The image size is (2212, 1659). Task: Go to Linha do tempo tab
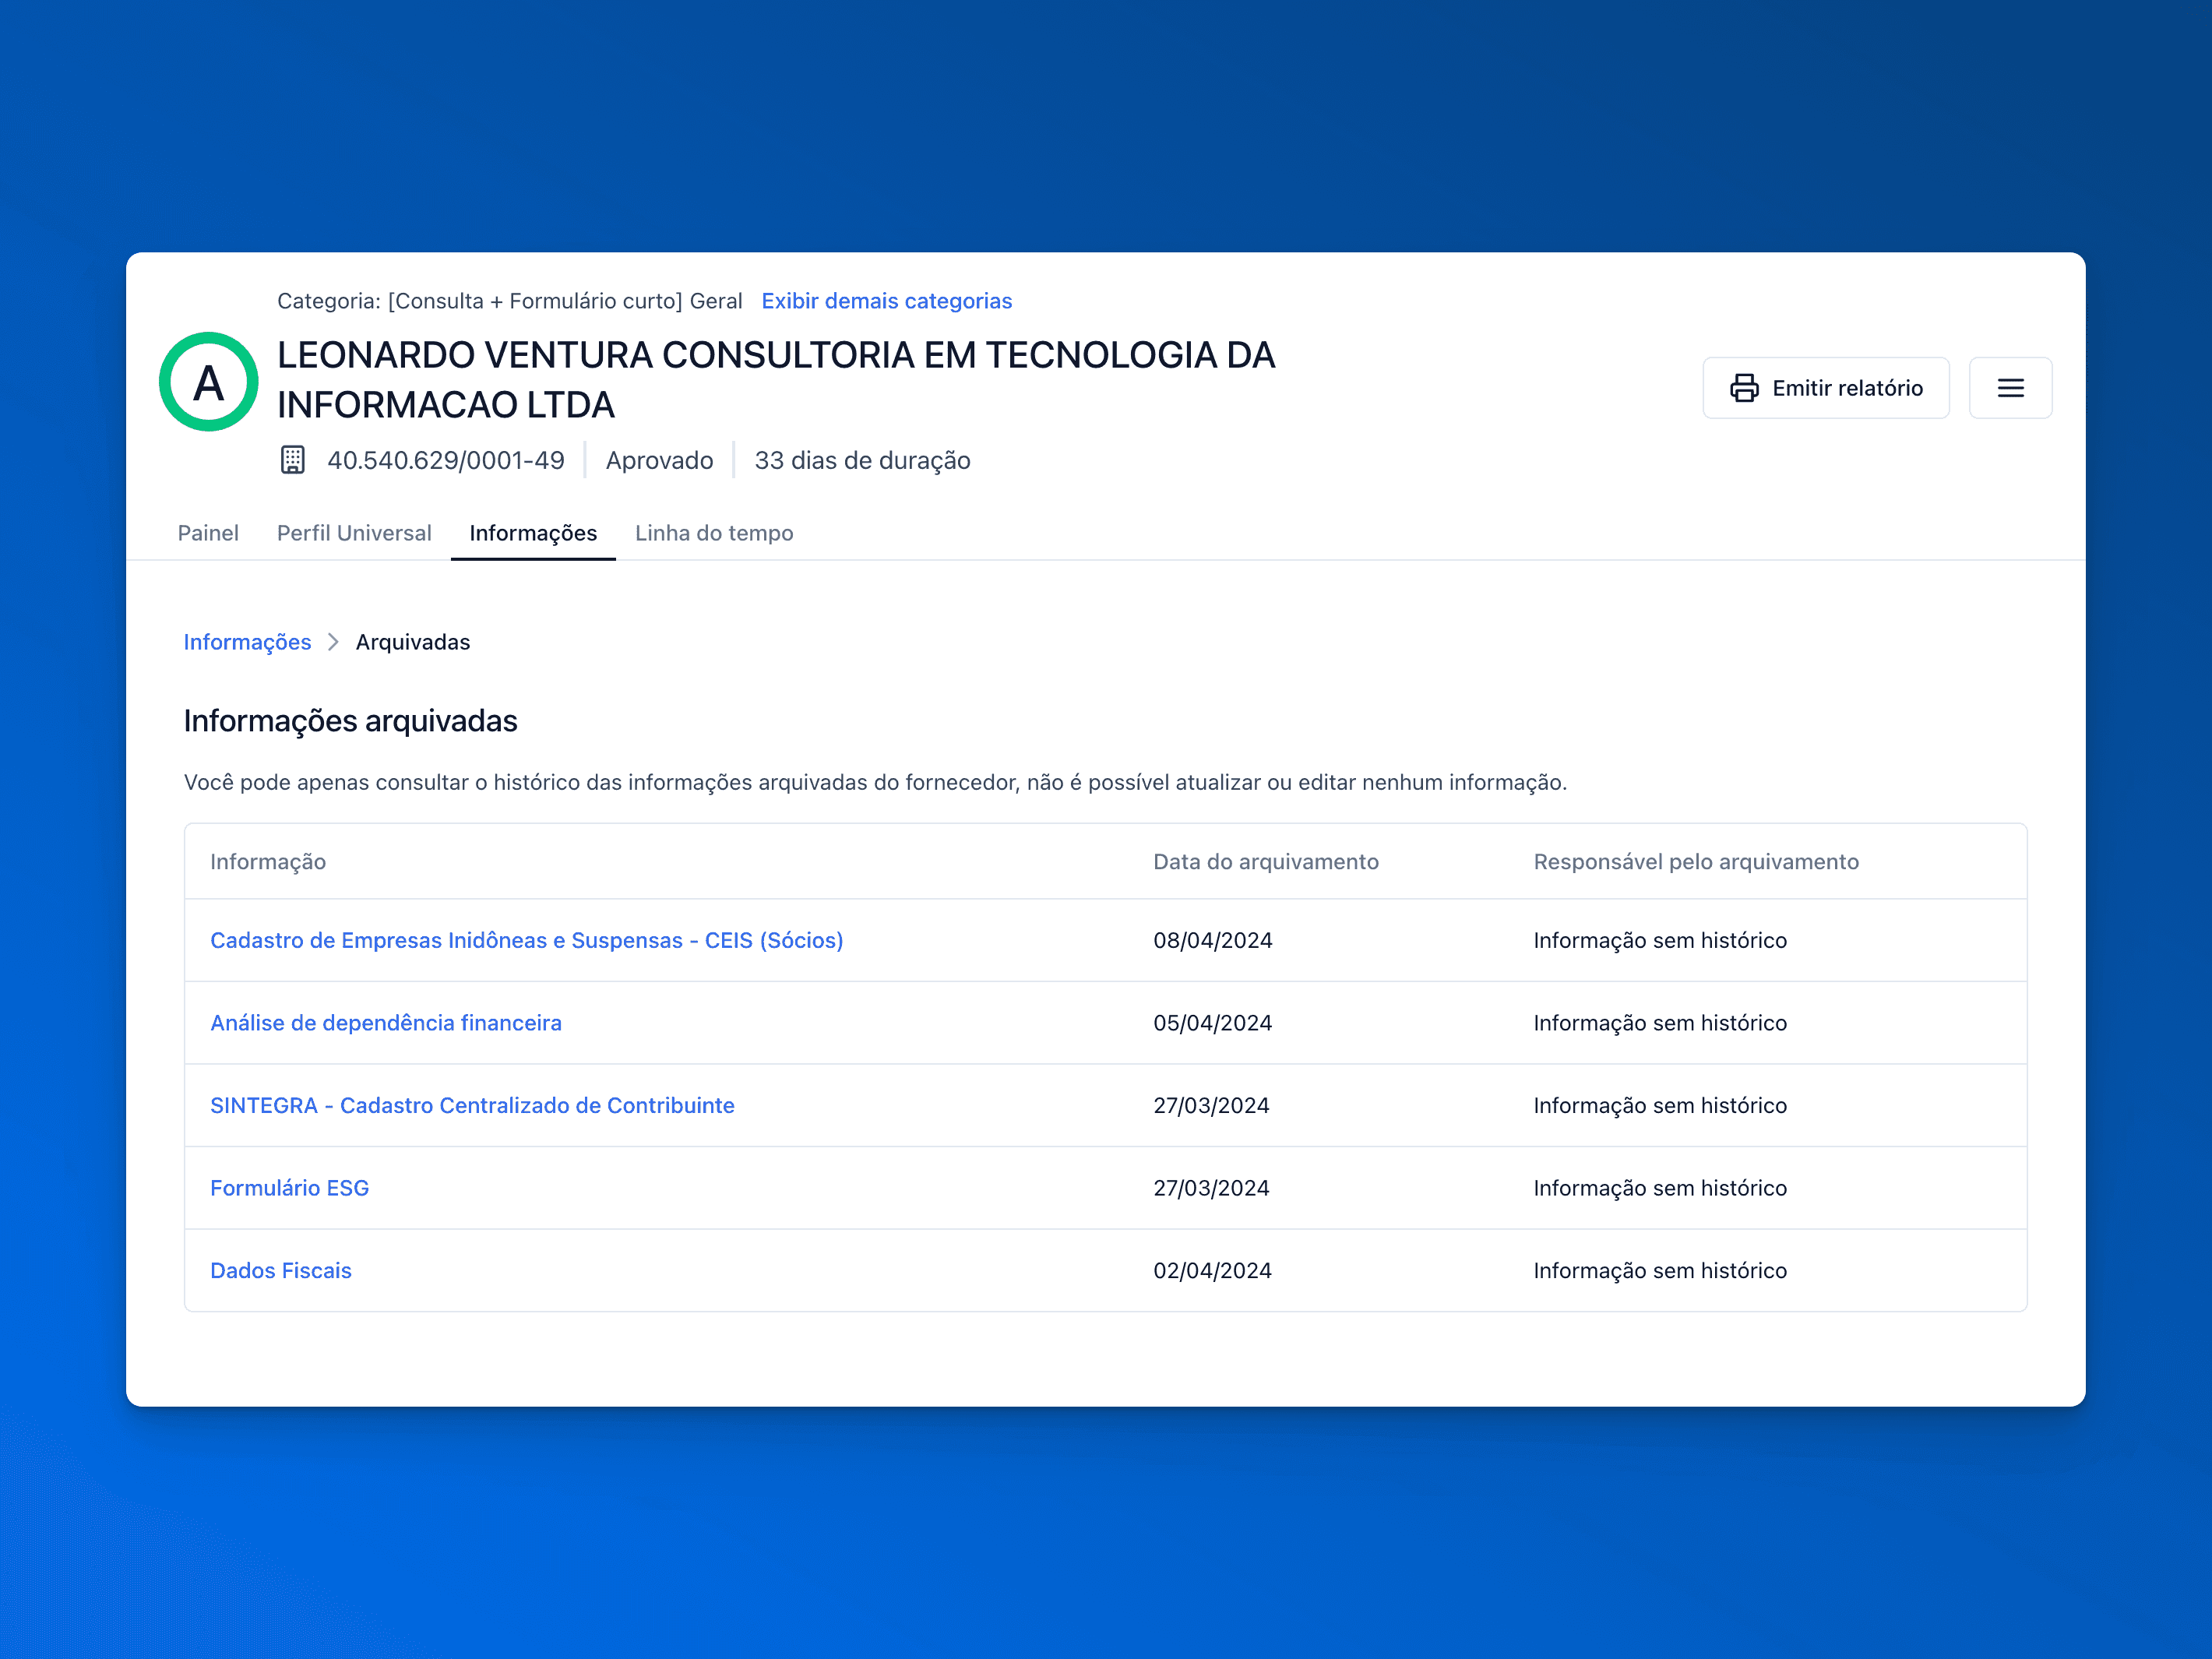click(714, 533)
